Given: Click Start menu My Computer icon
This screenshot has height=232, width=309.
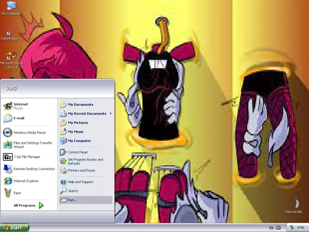Looking at the screenshot, I should 63,141.
